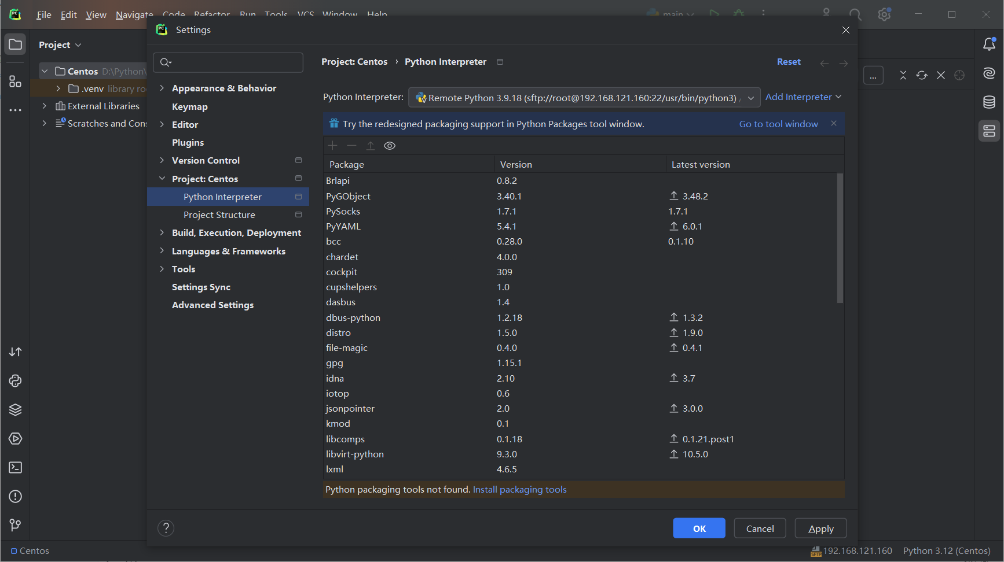Image resolution: width=1004 pixels, height=562 pixels.
Task: Collapse the Project: Centos settings section
Action: [162, 179]
